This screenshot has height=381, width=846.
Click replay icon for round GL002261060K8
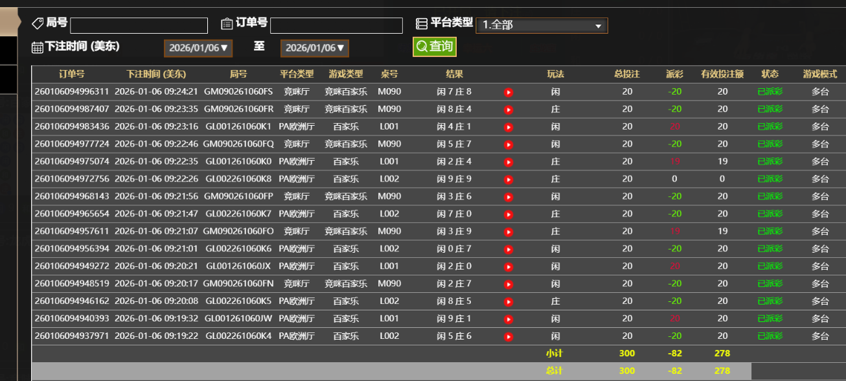point(509,179)
